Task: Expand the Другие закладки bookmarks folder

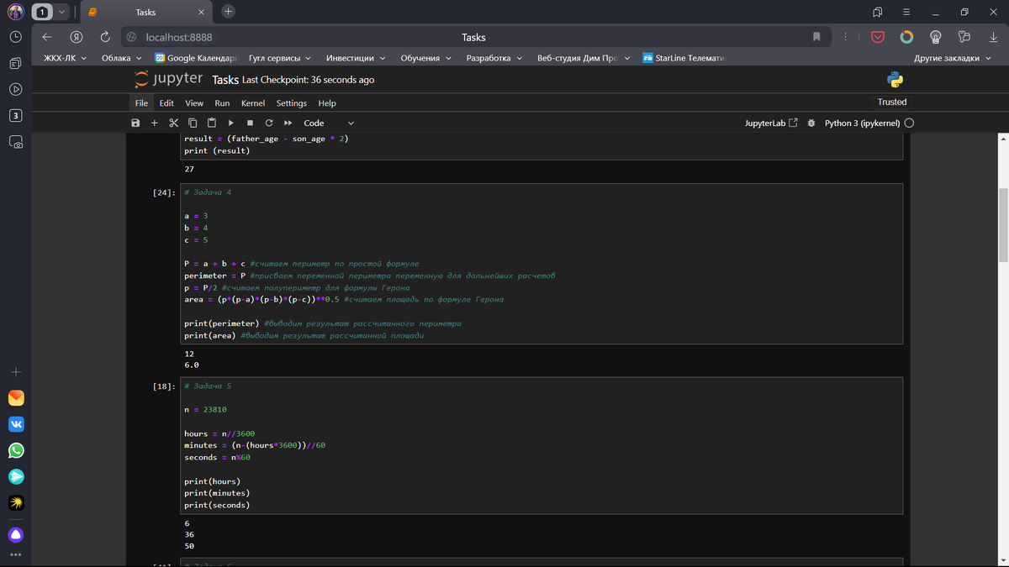Action: 952,58
